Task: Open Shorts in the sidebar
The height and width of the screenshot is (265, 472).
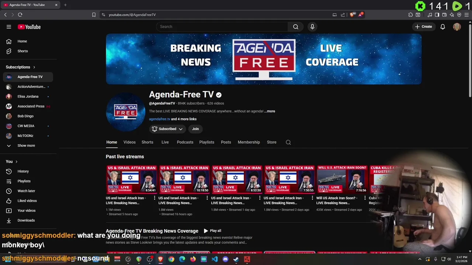Action: 28,51
